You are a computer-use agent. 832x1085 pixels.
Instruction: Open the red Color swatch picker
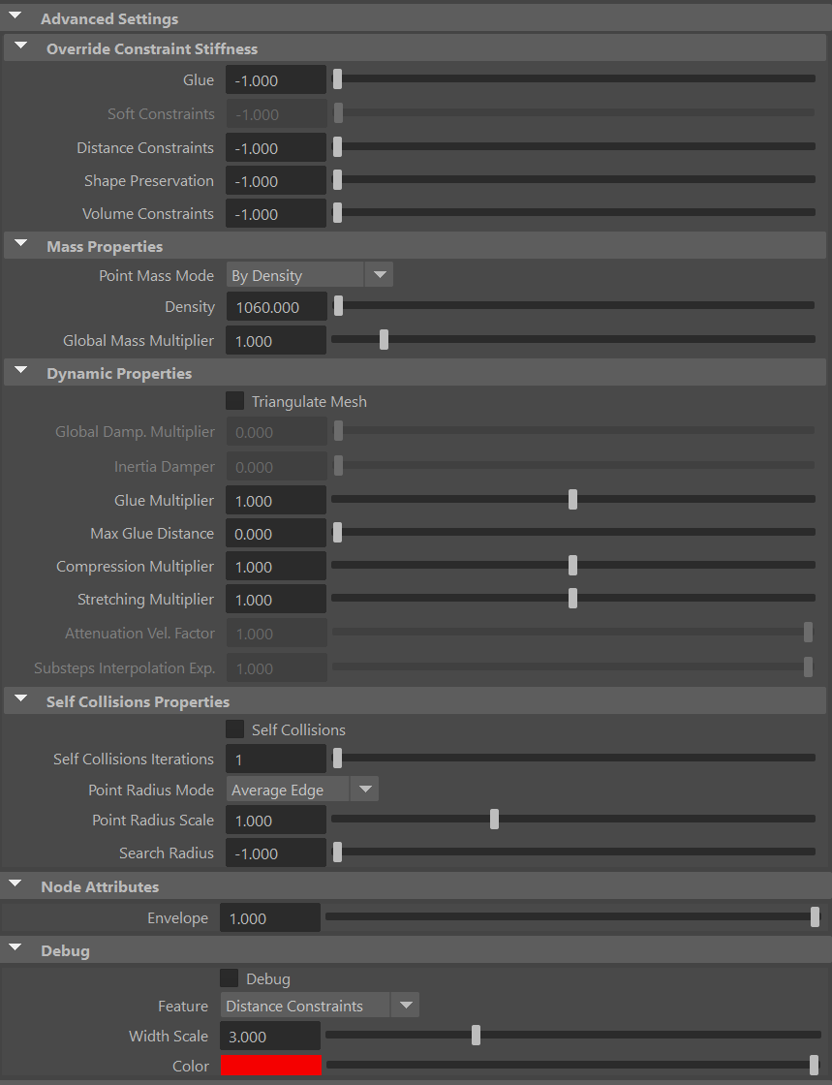(x=270, y=1065)
